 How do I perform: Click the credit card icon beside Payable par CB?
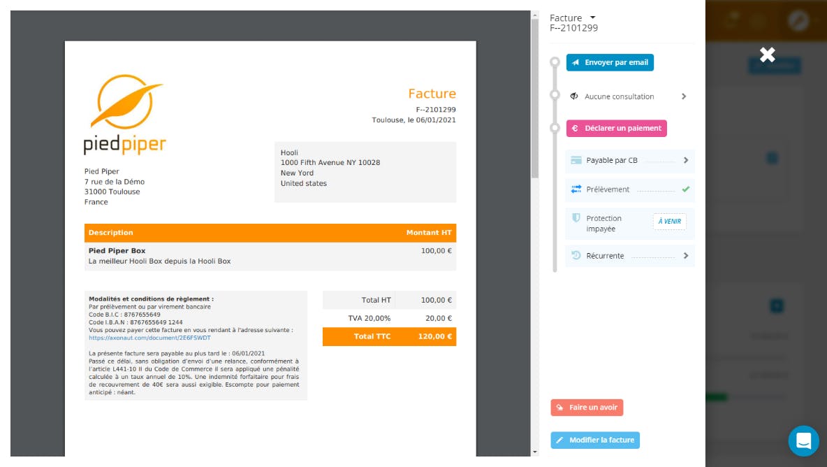(576, 160)
